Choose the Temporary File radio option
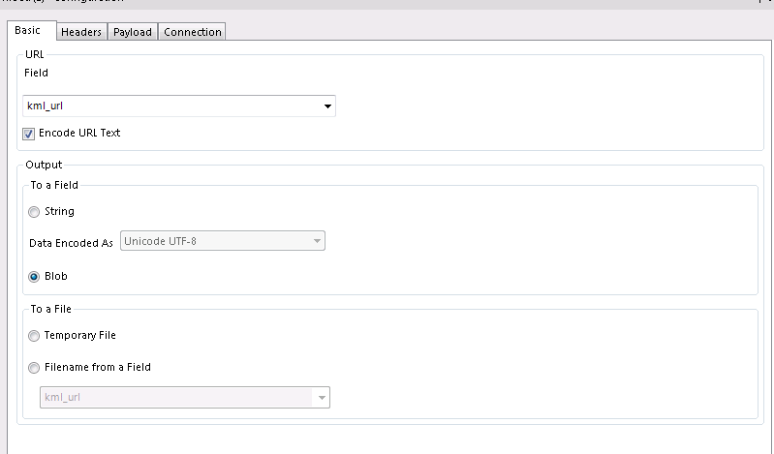This screenshot has height=454, width=774. point(34,336)
